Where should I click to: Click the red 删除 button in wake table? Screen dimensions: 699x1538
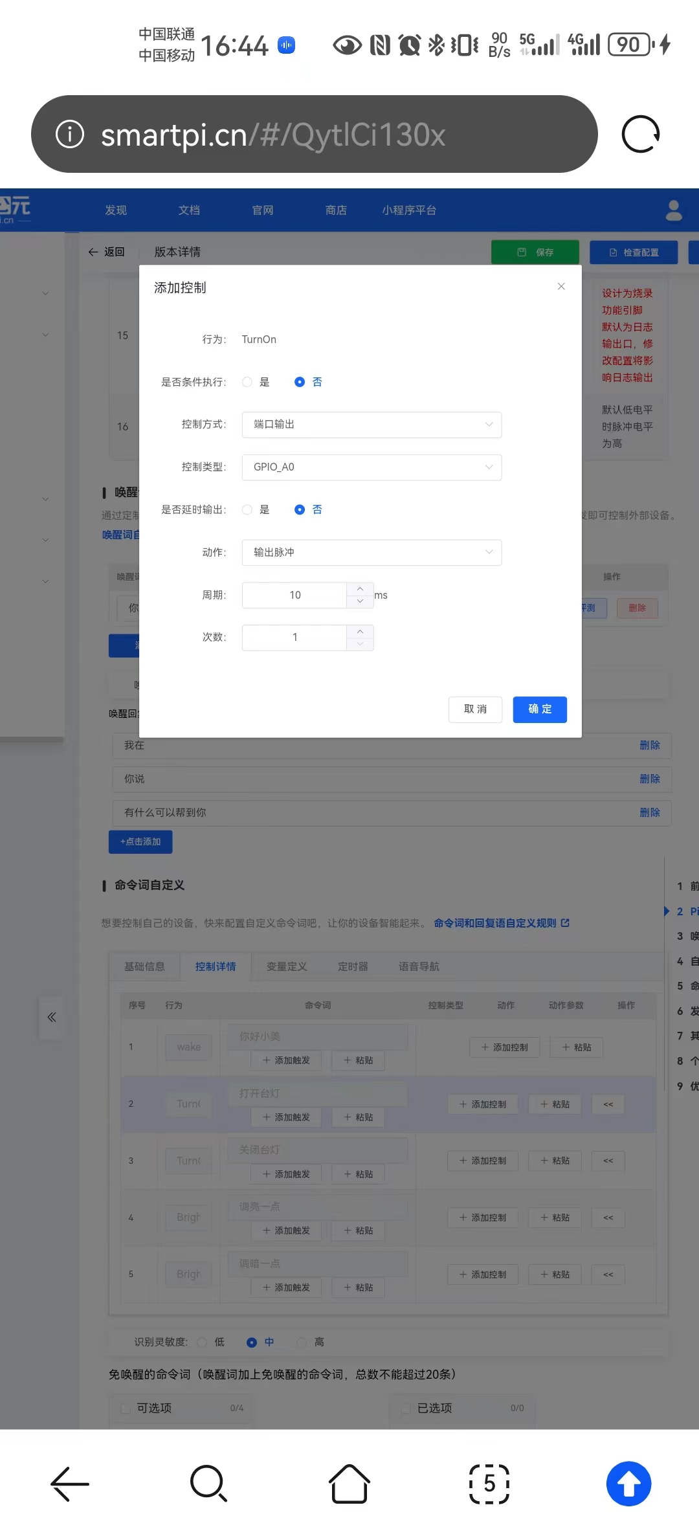[638, 608]
